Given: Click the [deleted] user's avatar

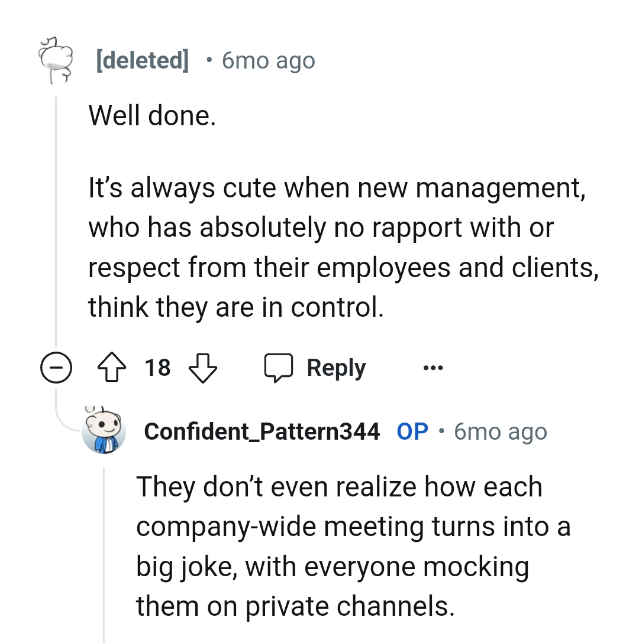Looking at the screenshot, I should pos(56,60).
